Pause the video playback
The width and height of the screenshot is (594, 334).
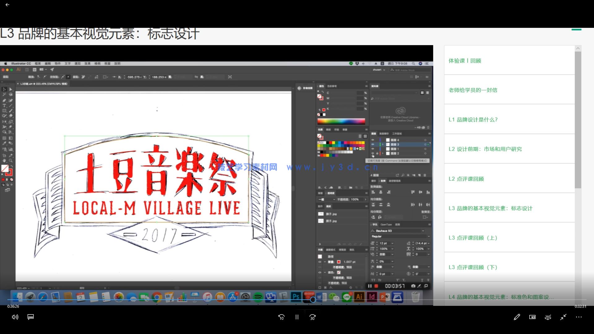tap(297, 317)
